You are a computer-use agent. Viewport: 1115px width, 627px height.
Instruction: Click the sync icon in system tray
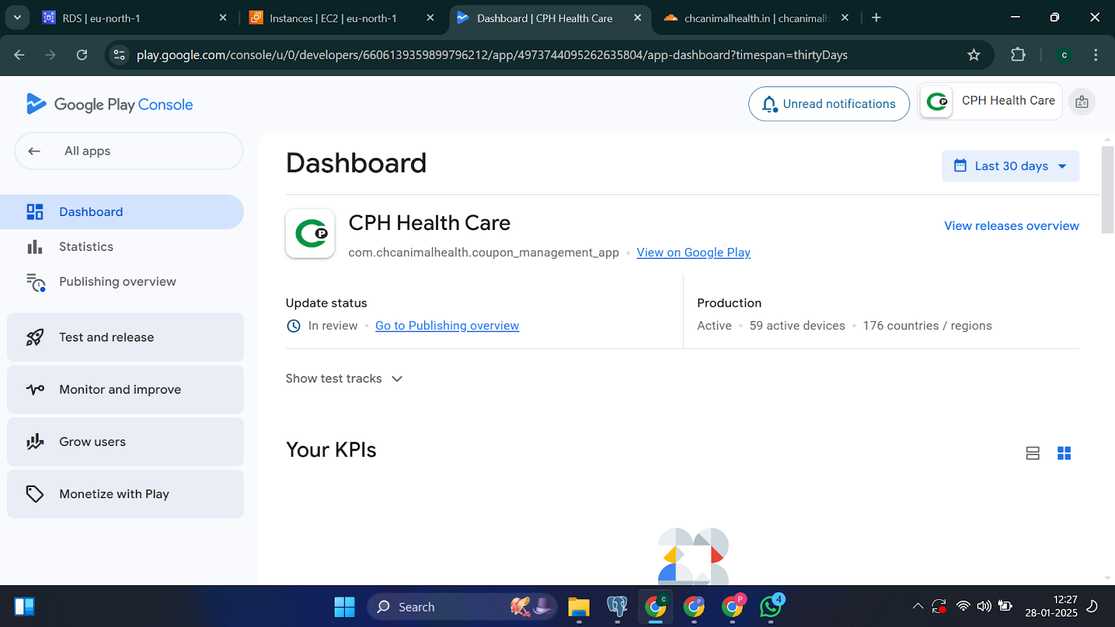pos(939,606)
